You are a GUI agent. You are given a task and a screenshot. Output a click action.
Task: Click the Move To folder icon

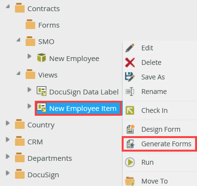[130, 181]
